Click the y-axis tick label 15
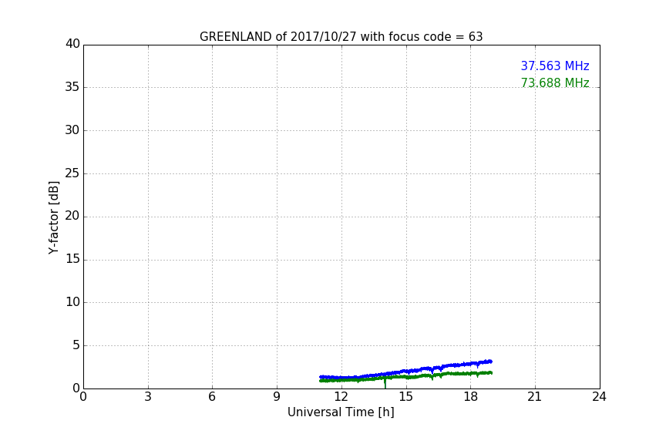 pyautogui.click(x=72, y=259)
